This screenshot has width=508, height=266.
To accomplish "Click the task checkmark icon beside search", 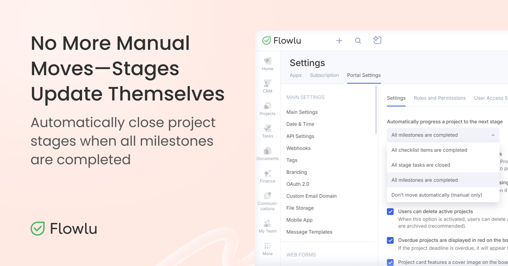I will coord(377,40).
